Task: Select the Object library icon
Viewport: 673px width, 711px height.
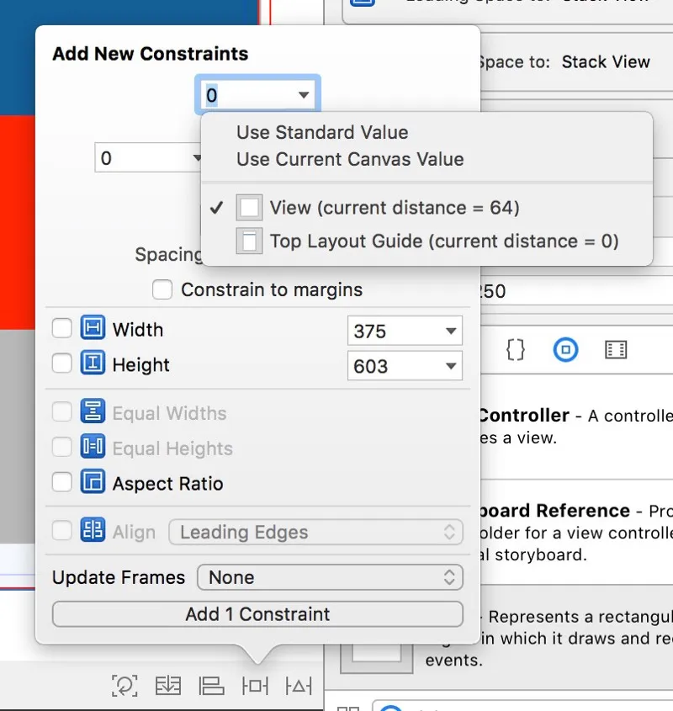Action: click(565, 350)
